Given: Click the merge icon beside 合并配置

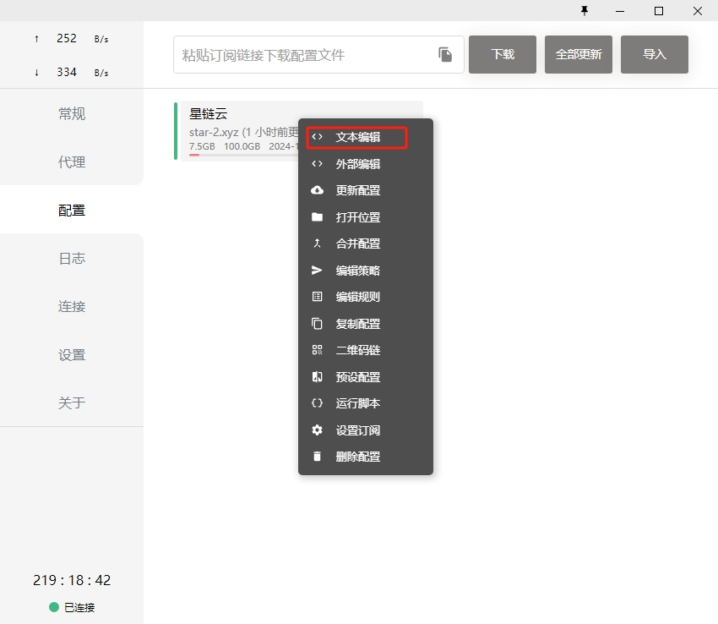Looking at the screenshot, I should click(x=318, y=244).
